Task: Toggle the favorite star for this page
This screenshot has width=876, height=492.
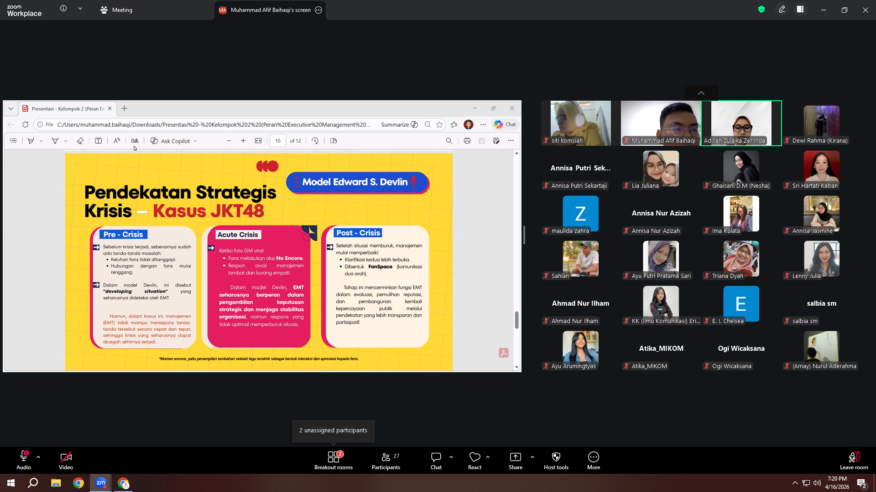Action: (x=439, y=124)
